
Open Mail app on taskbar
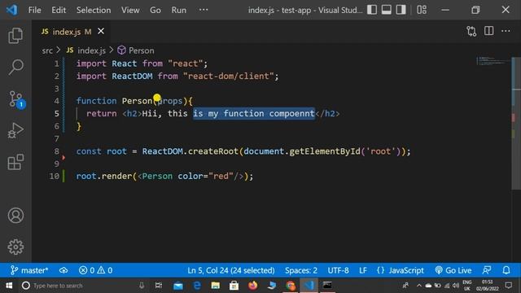[x=178, y=286]
